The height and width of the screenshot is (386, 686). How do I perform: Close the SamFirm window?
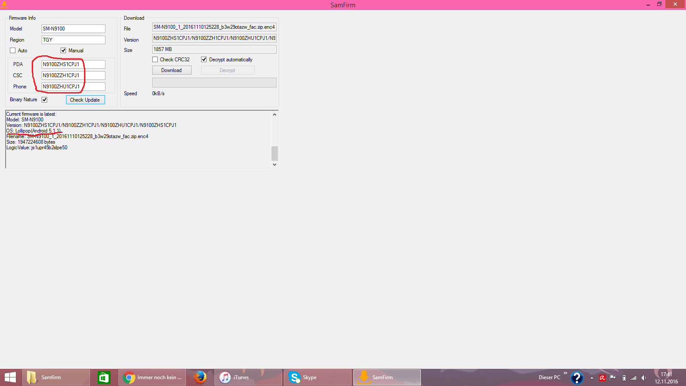tap(675, 4)
